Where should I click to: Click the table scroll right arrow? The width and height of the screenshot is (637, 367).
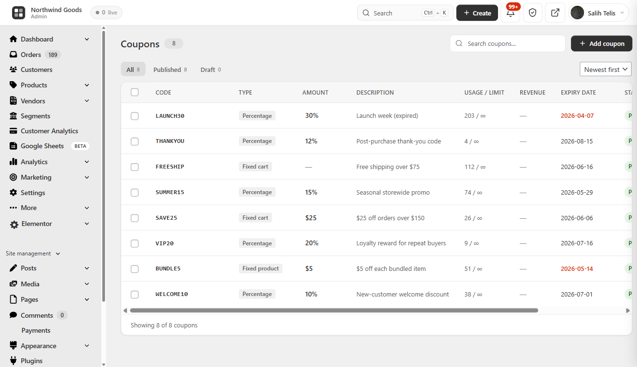(628, 311)
